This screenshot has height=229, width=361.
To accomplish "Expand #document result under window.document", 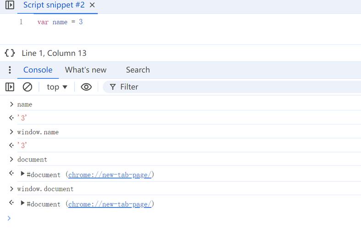I will tap(22, 203).
